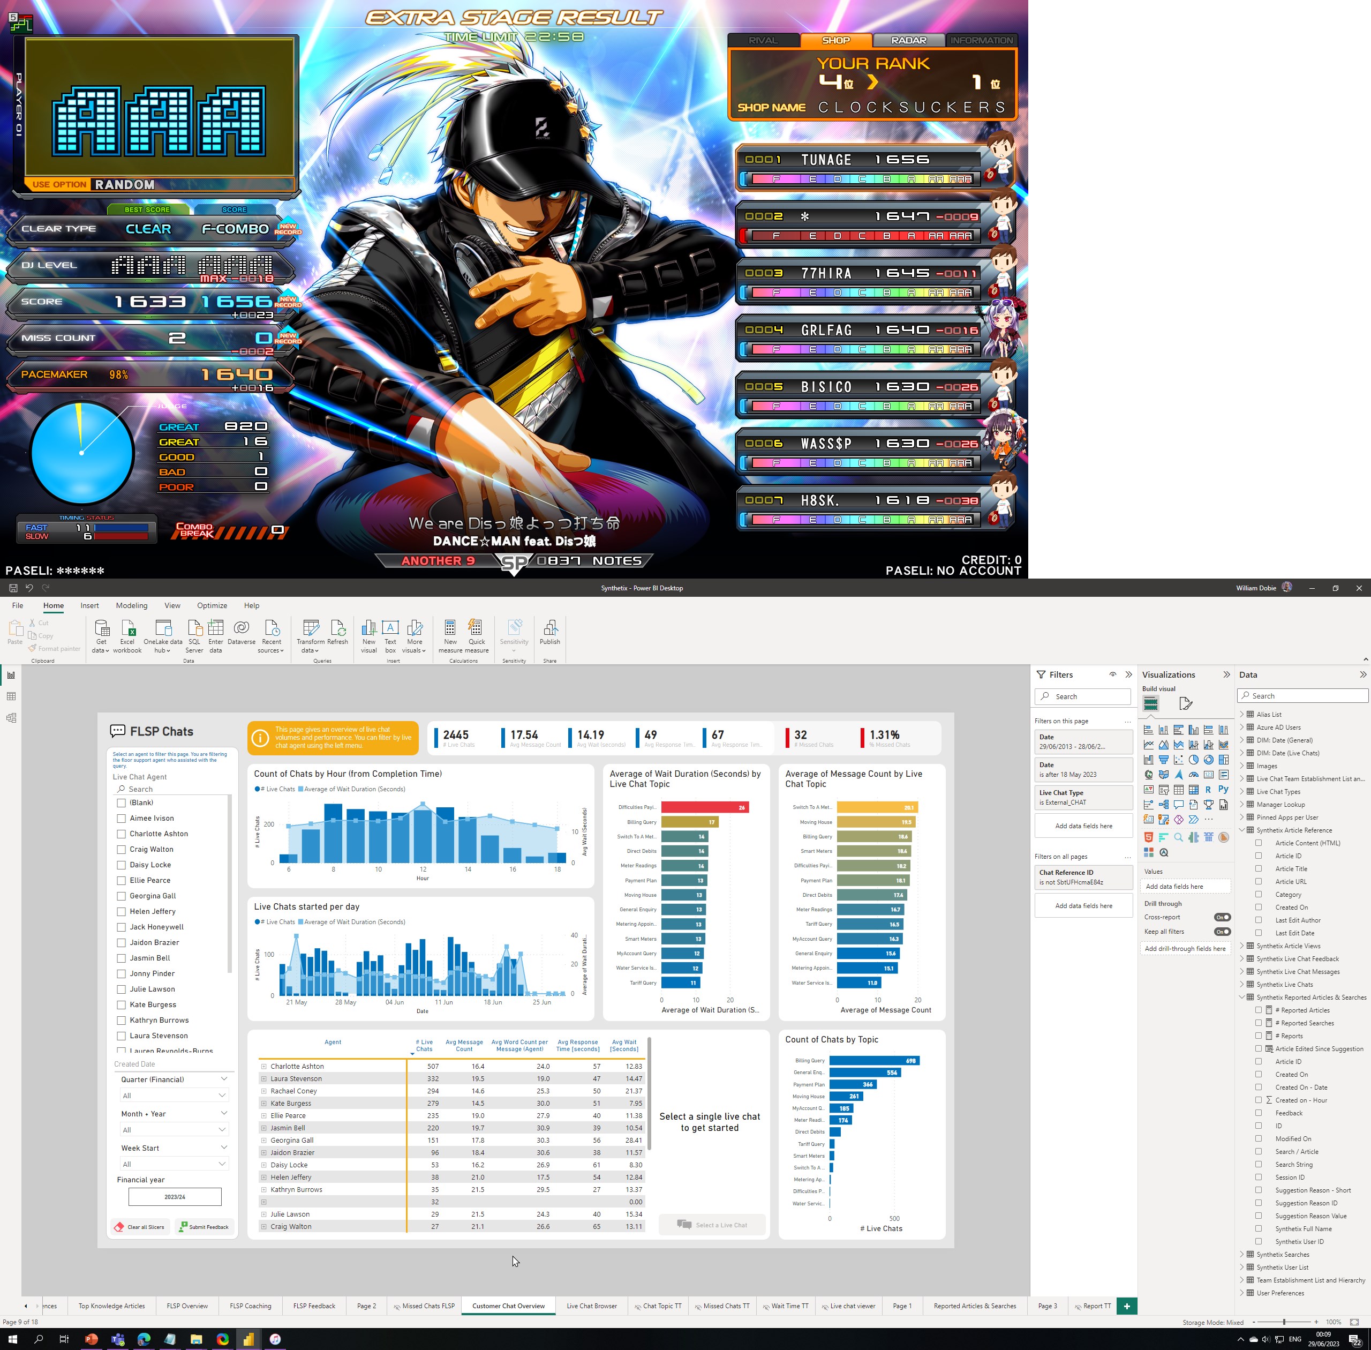This screenshot has height=1350, width=1371.
Task: Adjust the zoom slider in status bar
Action: click(1284, 1322)
